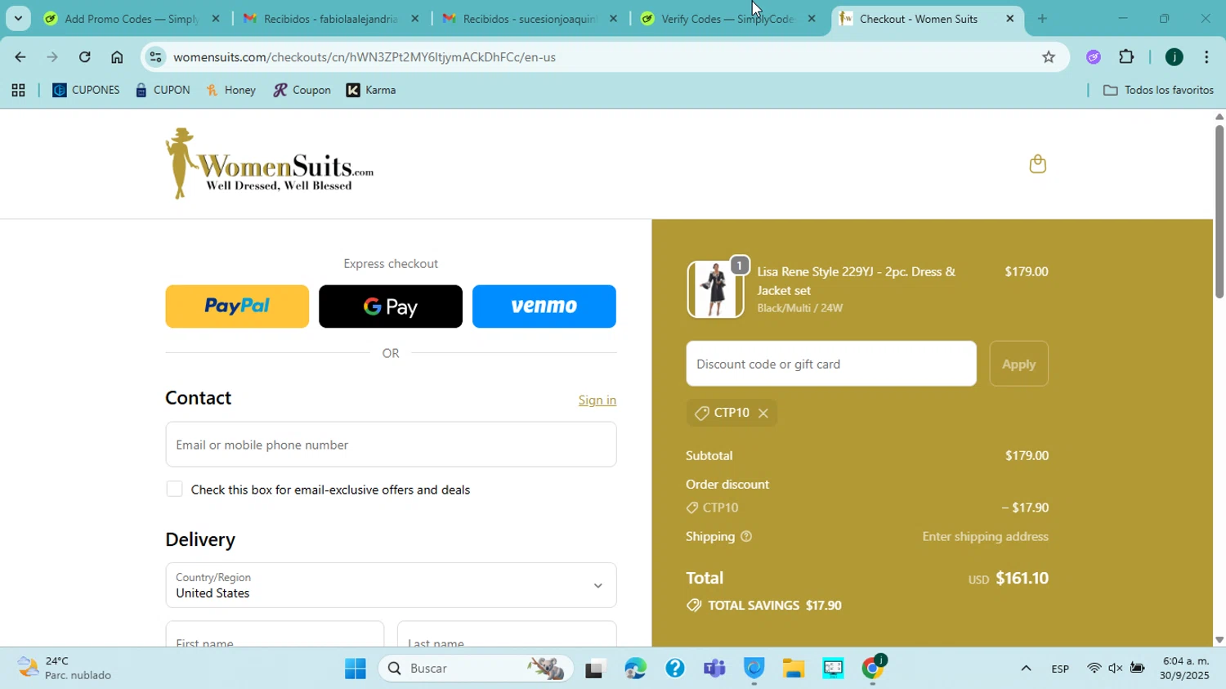Screen dimensions: 1226x689
Task: Switch to the Verify Codes SimplyCodes tab
Action: click(x=727, y=19)
